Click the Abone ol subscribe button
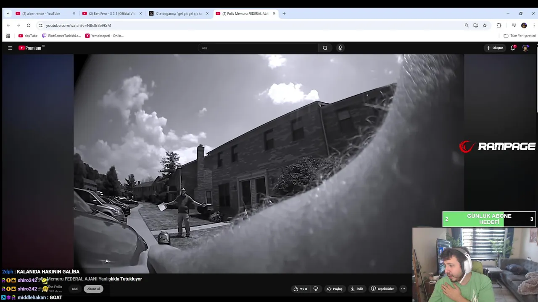 [93, 289]
